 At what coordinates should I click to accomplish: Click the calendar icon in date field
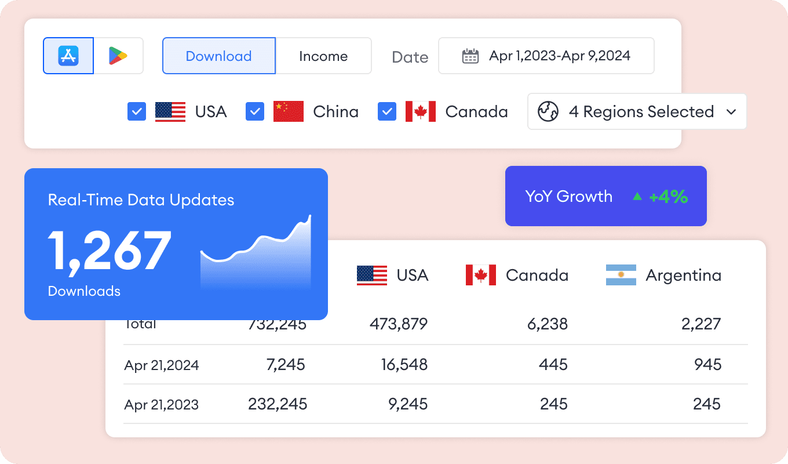coord(470,56)
